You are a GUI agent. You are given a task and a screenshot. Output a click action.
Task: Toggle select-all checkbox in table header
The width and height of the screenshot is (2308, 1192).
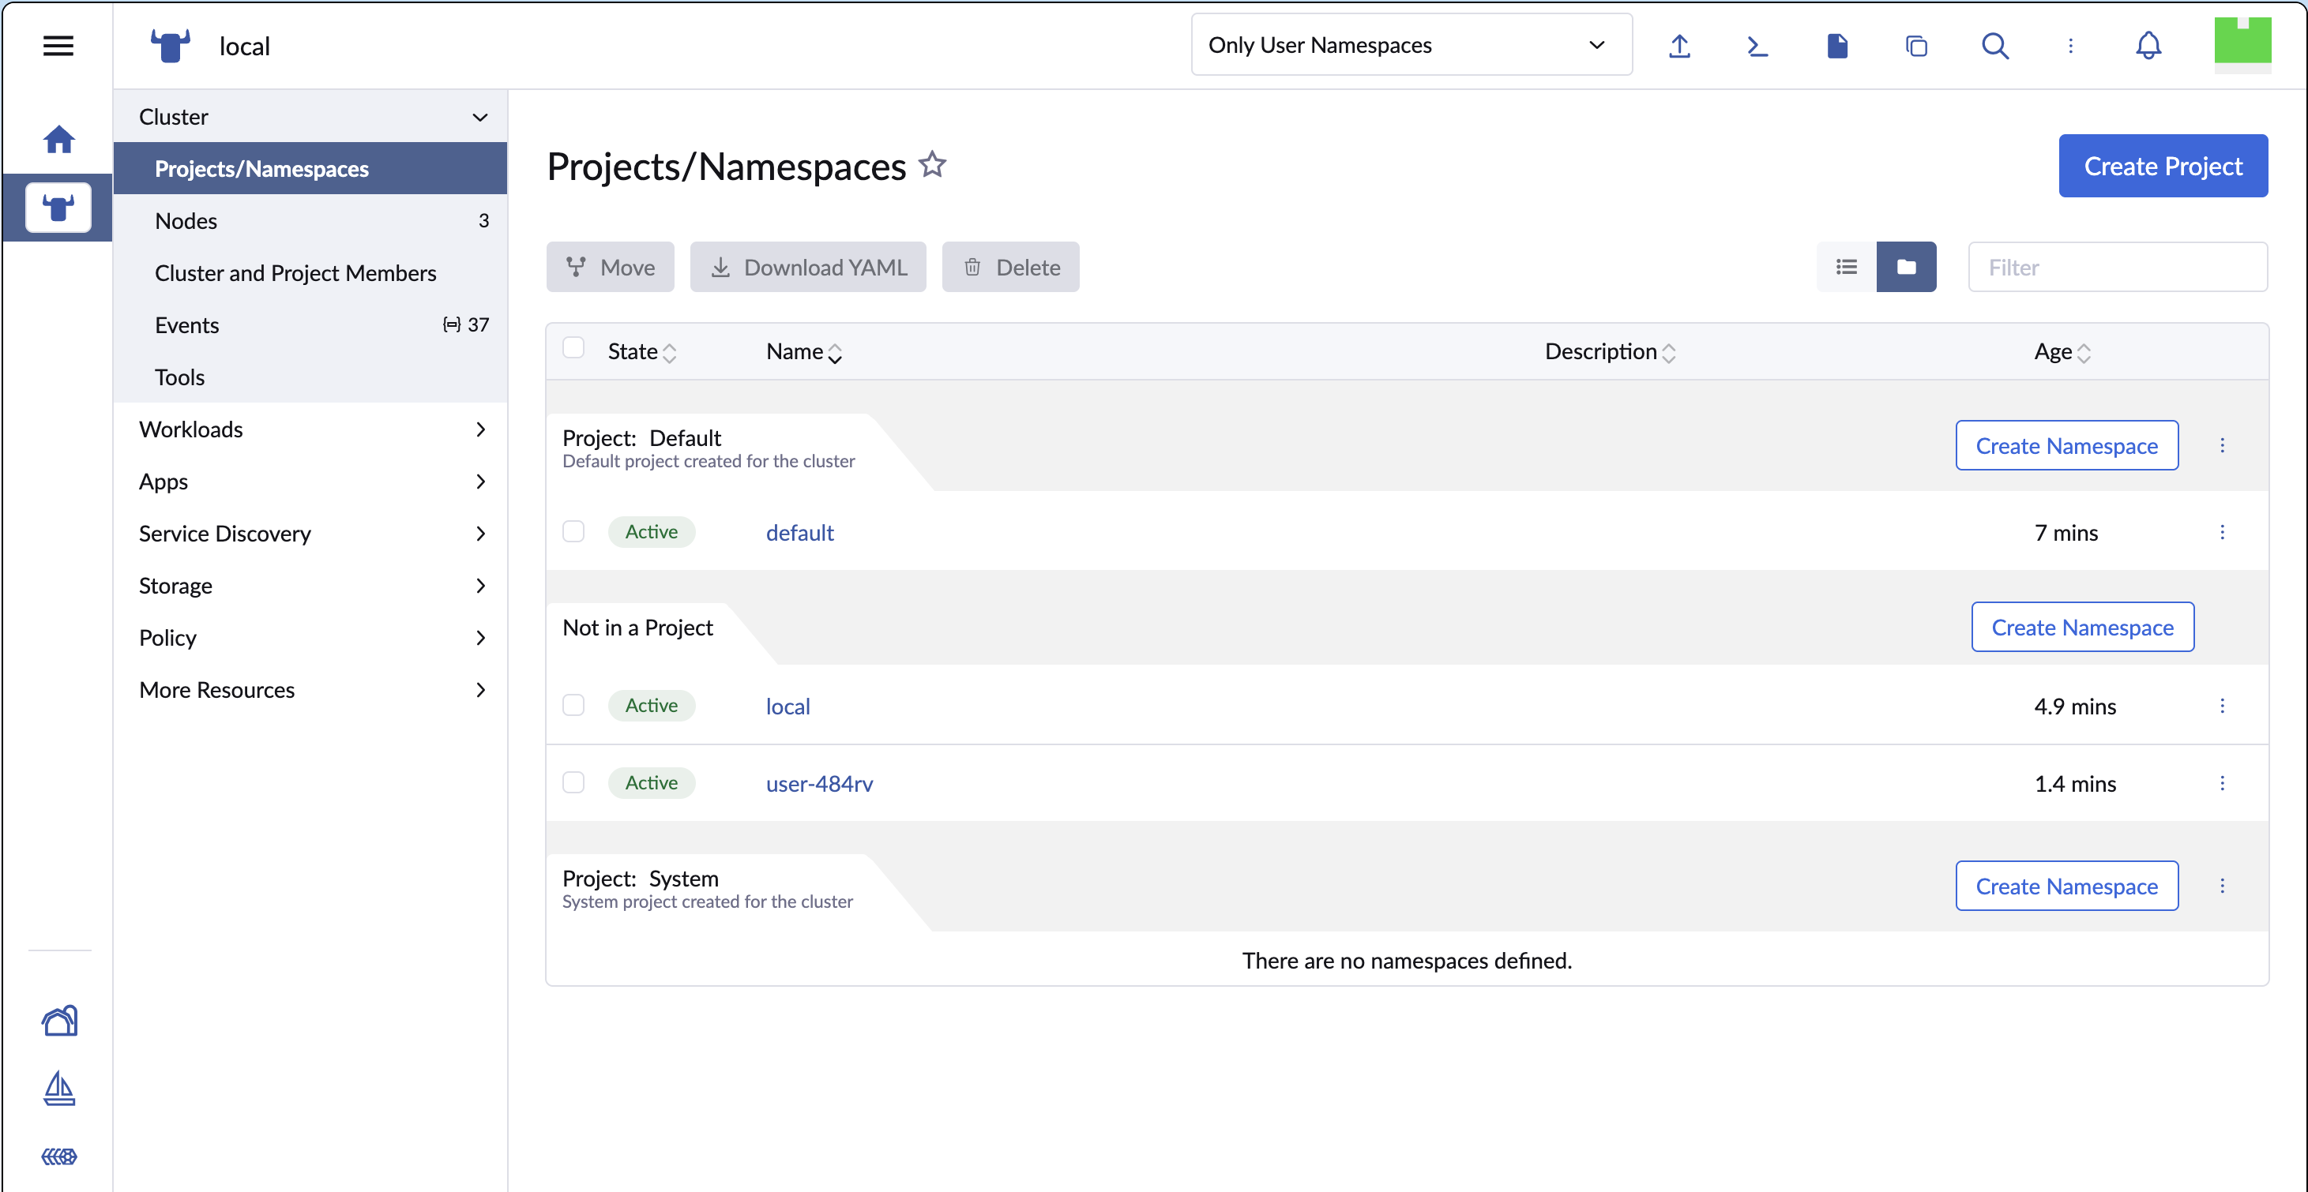point(573,348)
